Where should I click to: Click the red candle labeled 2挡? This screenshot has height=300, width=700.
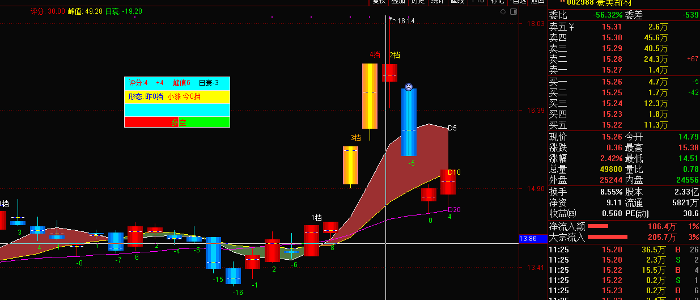[389, 73]
